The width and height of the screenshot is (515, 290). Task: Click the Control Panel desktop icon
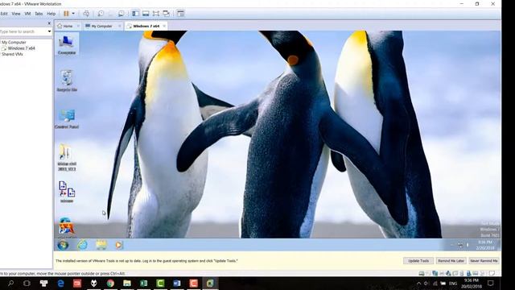67,118
